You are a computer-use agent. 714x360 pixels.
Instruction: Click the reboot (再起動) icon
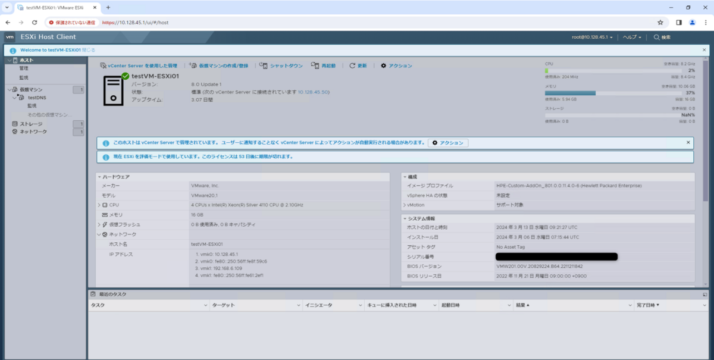[x=315, y=65]
